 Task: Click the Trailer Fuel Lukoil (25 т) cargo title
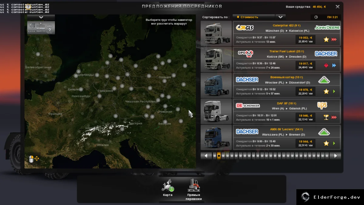286,51
